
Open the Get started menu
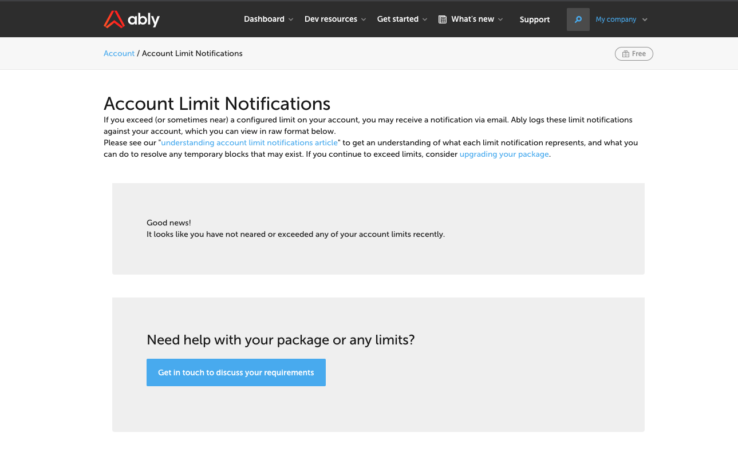[398, 19]
